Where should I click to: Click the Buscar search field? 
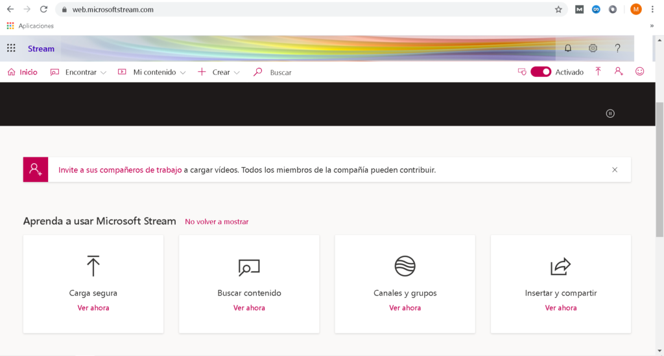click(281, 72)
